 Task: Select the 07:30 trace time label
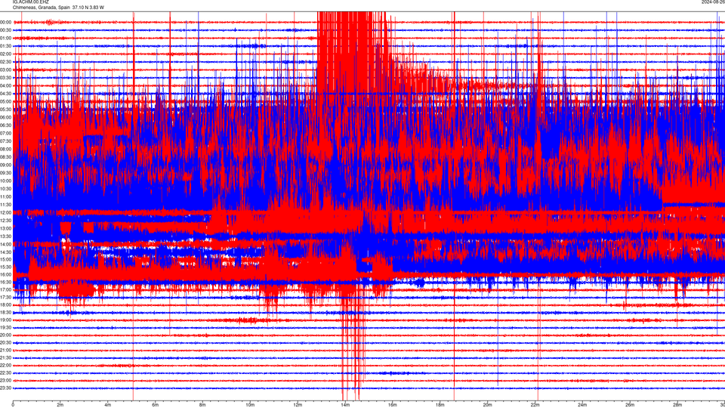pyautogui.click(x=5, y=141)
